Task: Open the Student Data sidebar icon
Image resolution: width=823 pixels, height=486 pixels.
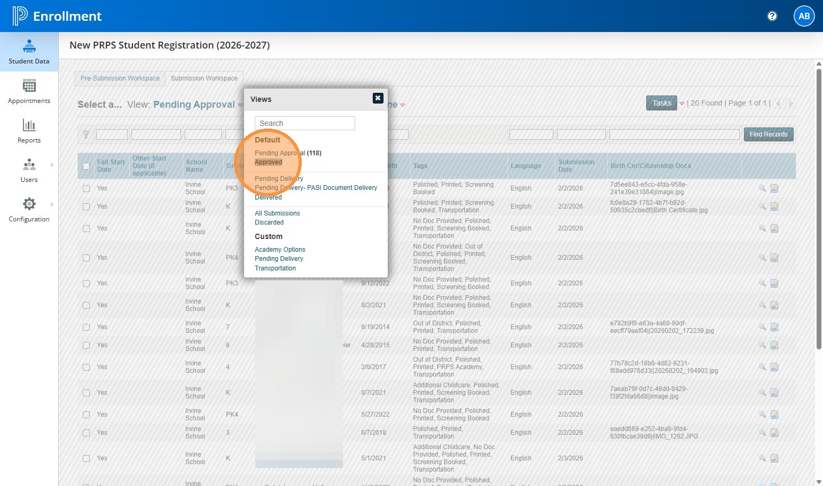Action: pos(29,46)
